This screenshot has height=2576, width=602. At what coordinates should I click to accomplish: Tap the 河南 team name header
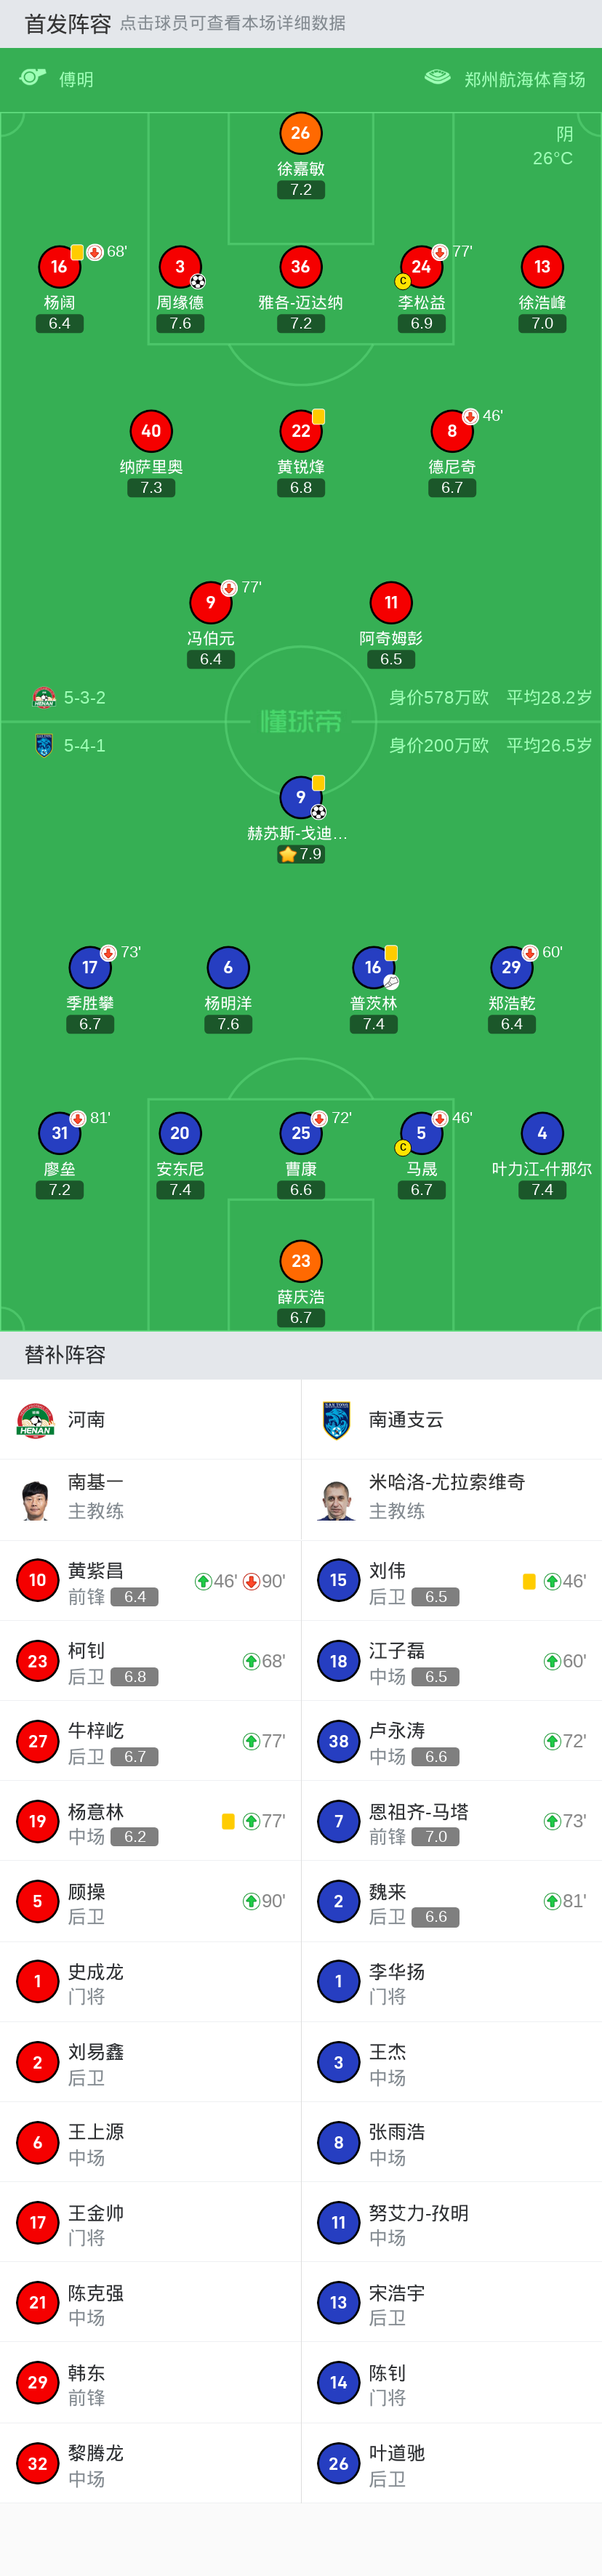click(86, 1419)
